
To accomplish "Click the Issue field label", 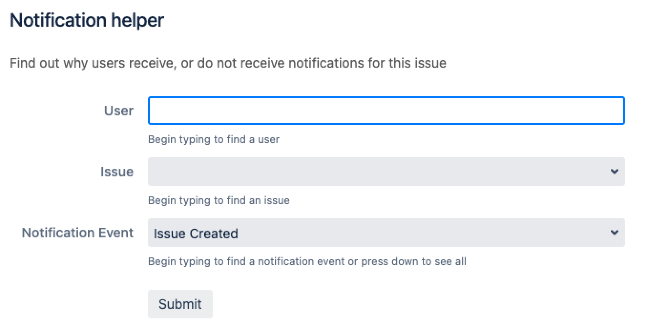I will pyautogui.click(x=117, y=172).
